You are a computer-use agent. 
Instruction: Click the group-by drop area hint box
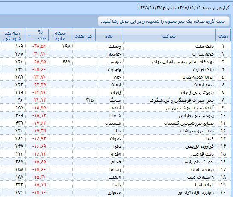(163, 21)
